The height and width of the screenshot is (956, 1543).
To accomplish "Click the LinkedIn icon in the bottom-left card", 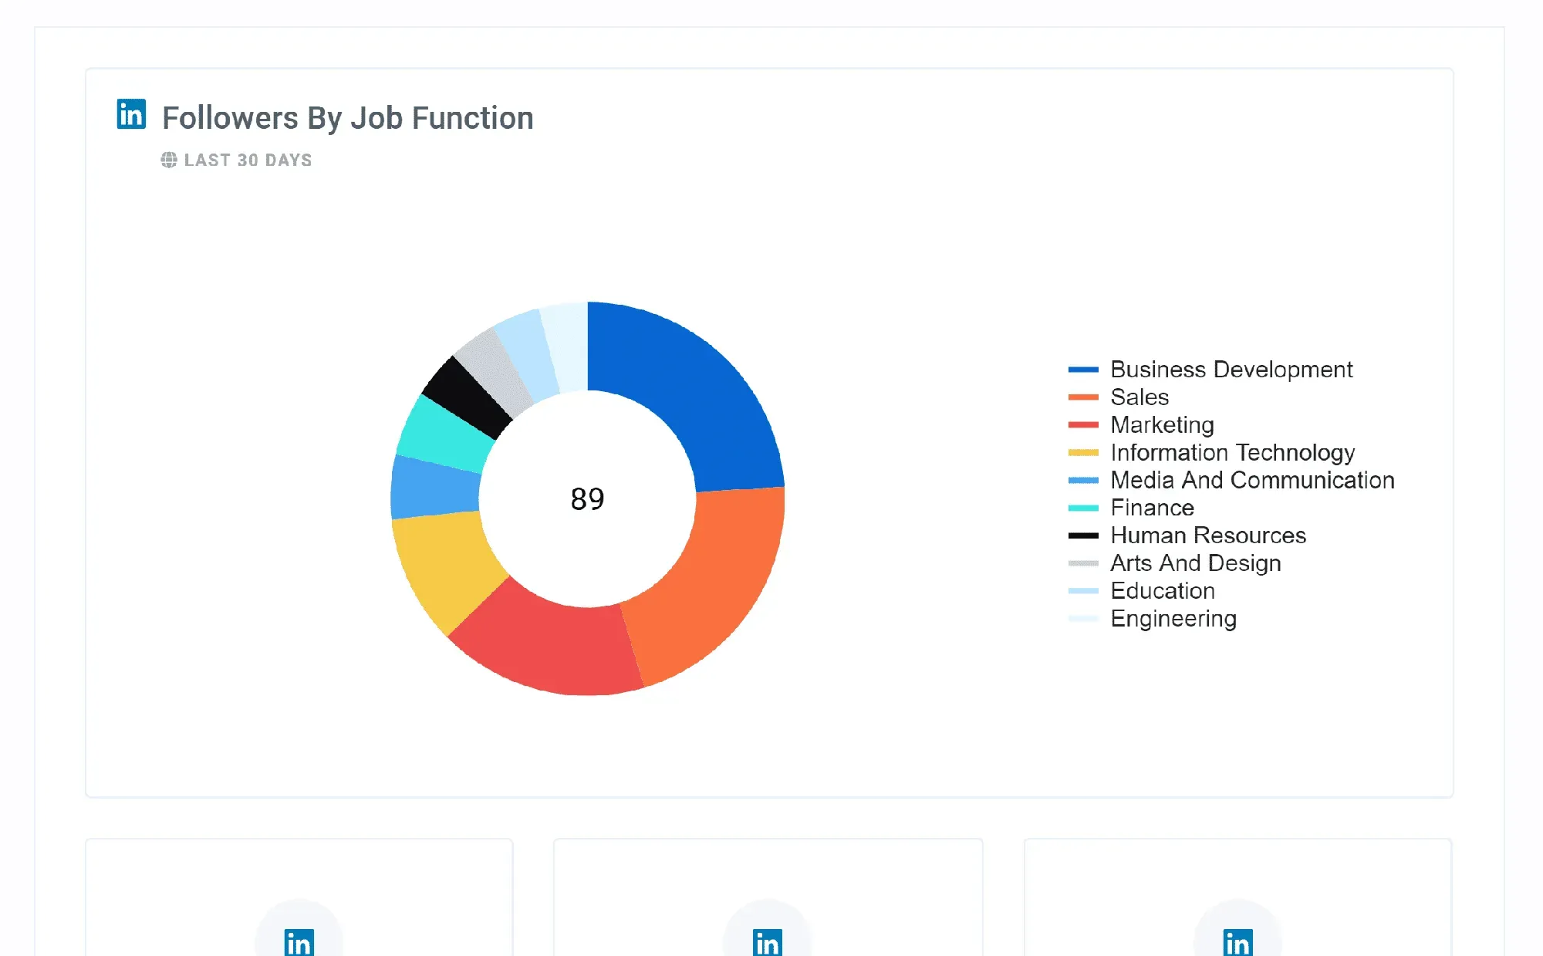I will click(299, 943).
